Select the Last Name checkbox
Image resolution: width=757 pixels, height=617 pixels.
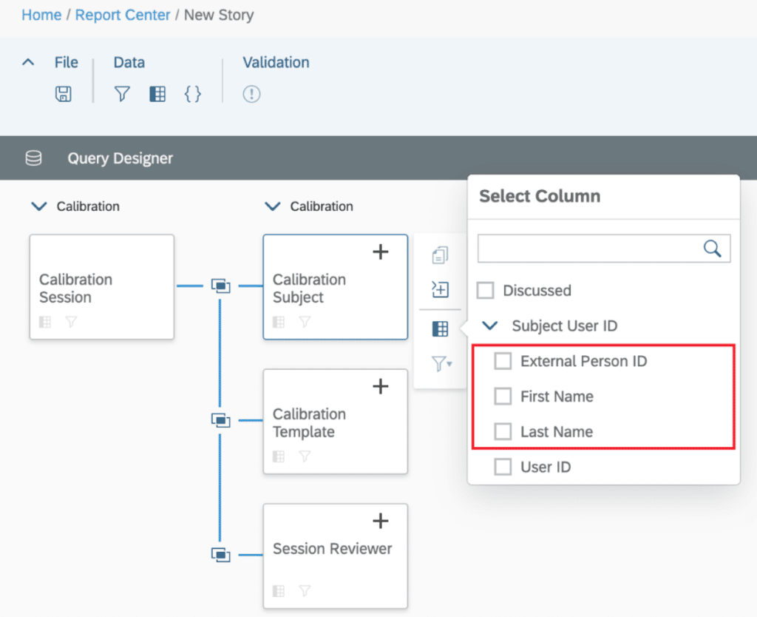click(503, 431)
